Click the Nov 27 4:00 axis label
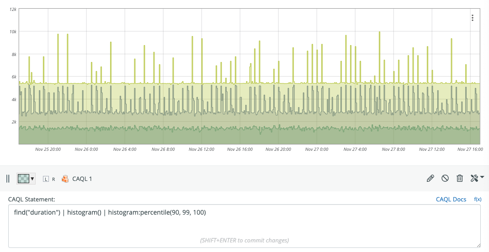Screen dimensions: 489x252 point(355,149)
